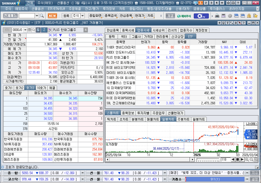Click the plus icon in window title bar
Viewport: 261px width, 183px height.
pyautogui.click(x=219, y=23)
